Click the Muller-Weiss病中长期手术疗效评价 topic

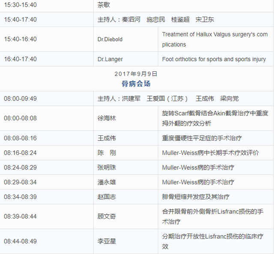(210, 153)
